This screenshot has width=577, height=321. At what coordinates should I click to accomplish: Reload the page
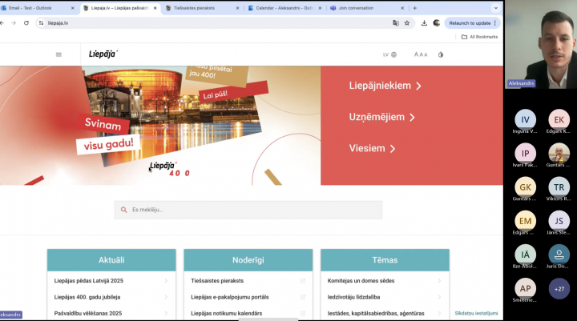(x=26, y=22)
